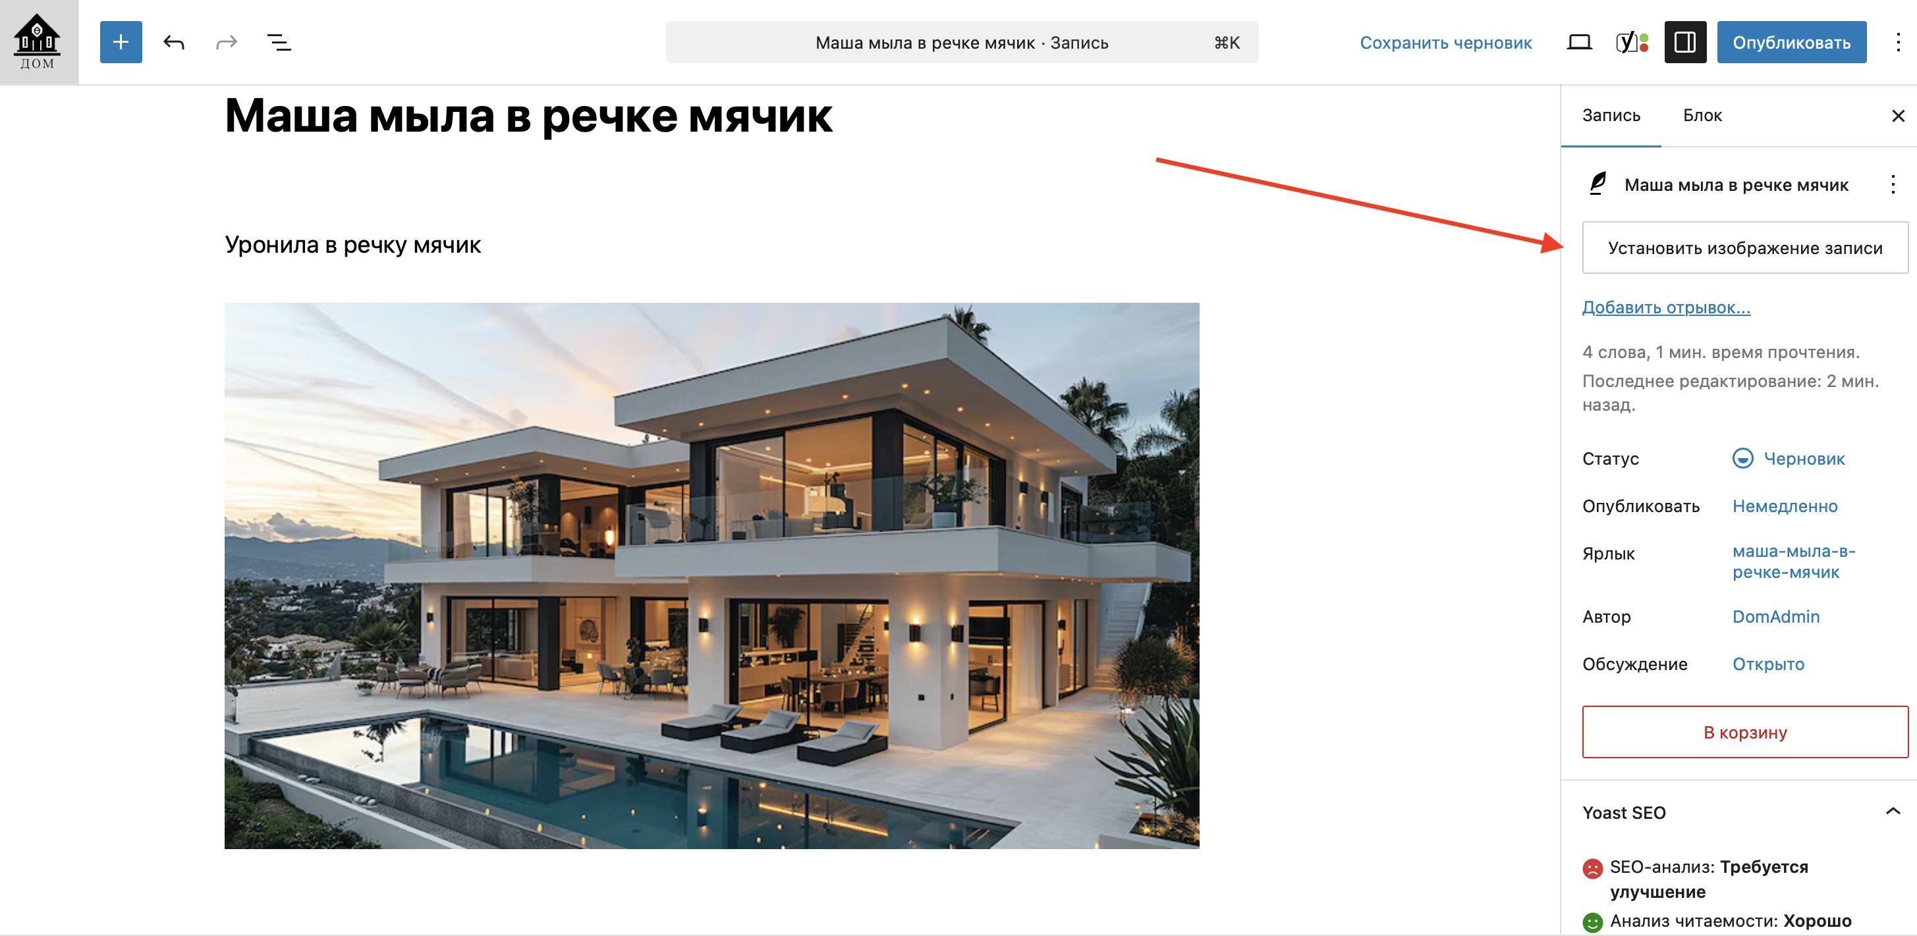Viewport: 1917px width, 936px height.
Task: Collapse the Yoast SEO panel
Action: tap(1893, 812)
